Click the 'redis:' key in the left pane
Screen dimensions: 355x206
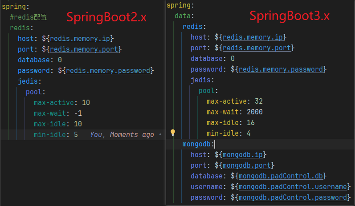(x=21, y=28)
